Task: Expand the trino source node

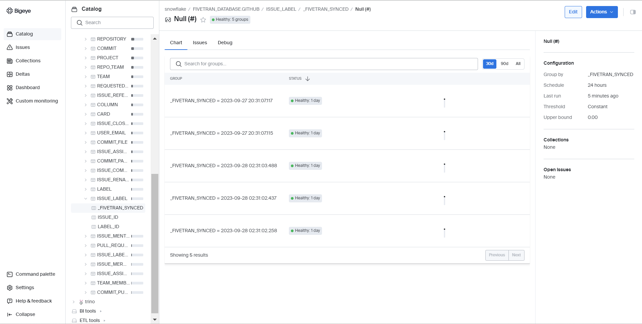Action: [74, 302]
